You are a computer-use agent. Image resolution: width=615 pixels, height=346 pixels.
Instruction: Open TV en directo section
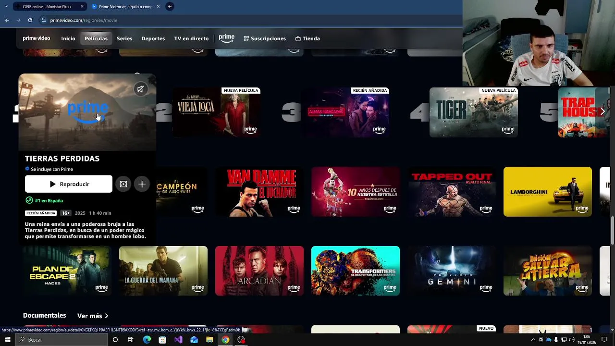tap(191, 38)
